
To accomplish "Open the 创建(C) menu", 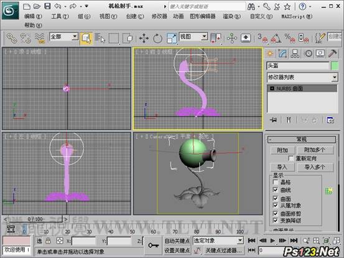I will tap(135, 16).
